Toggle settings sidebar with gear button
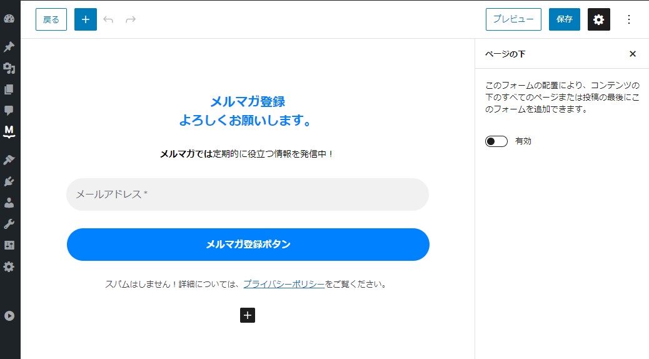Viewport: 649px width, 359px height. (598, 19)
